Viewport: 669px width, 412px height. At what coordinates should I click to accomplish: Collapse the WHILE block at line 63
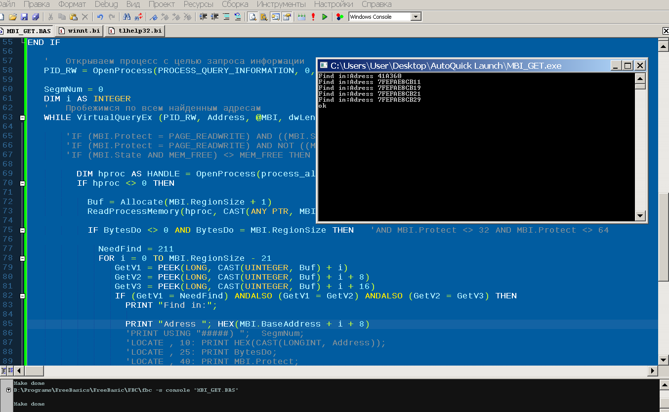(x=22, y=118)
